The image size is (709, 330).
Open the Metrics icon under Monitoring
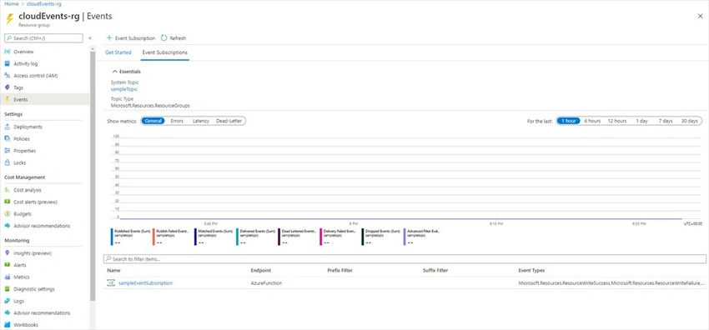8,277
